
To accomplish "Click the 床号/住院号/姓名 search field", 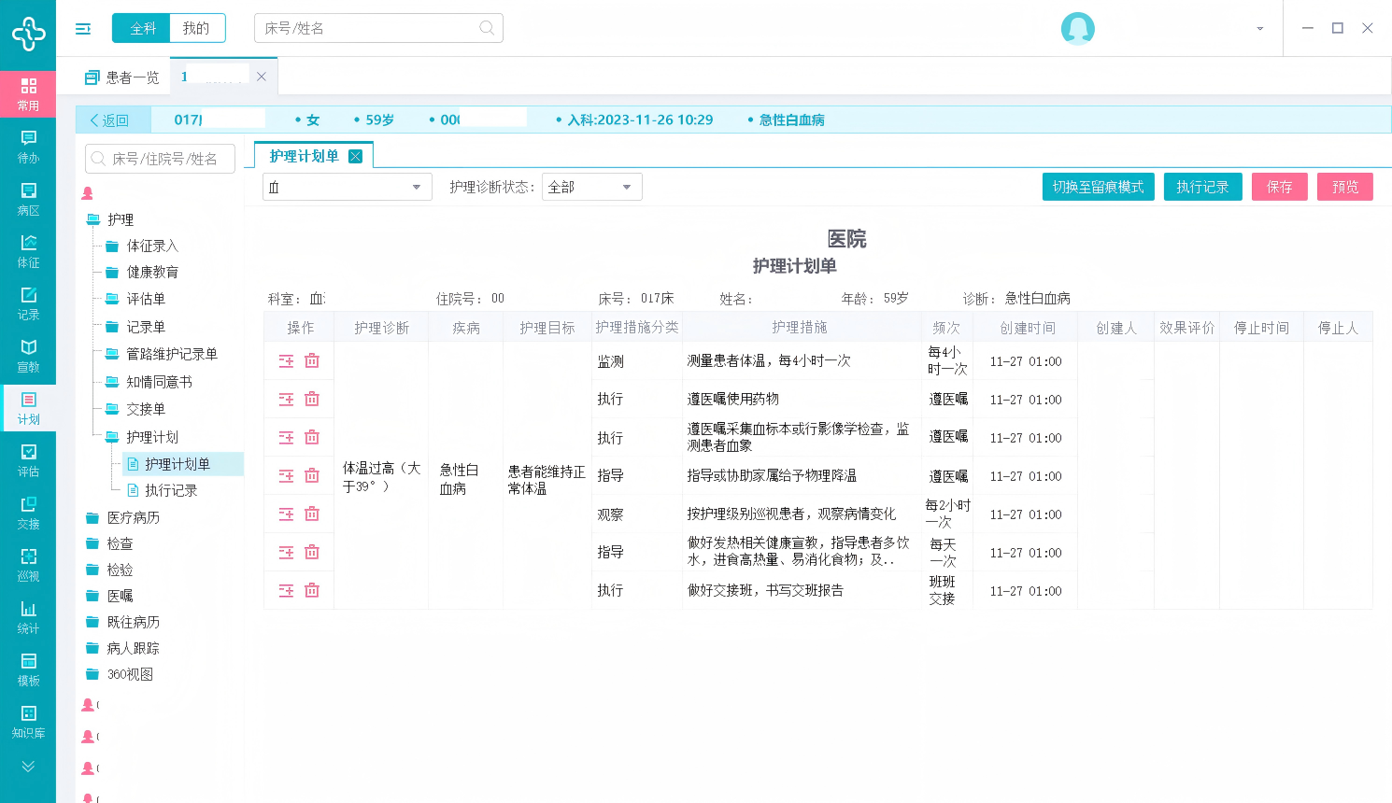I will (164, 159).
